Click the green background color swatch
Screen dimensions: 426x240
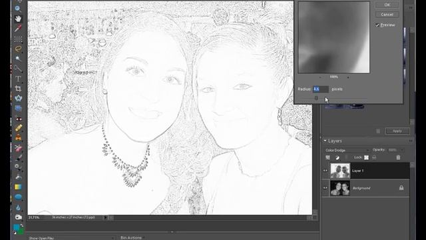pos(21,231)
